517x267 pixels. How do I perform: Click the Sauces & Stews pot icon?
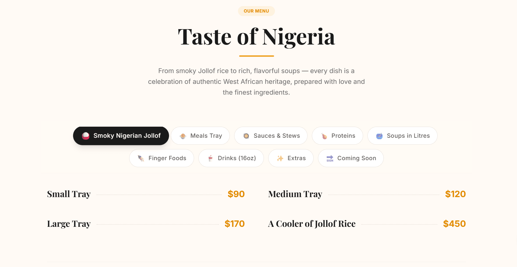click(246, 136)
